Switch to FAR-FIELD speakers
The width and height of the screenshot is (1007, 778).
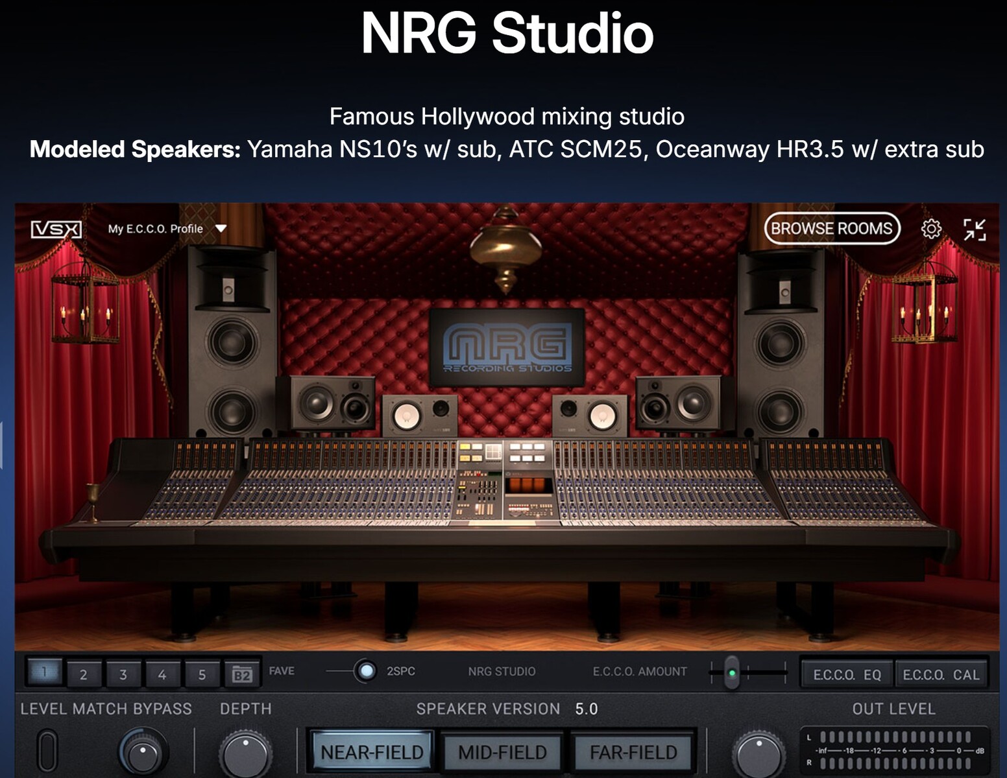point(633,752)
